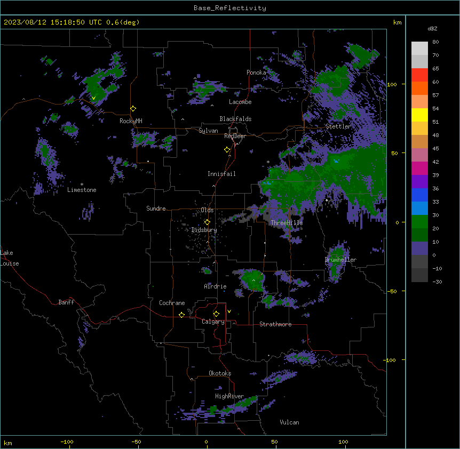The width and height of the screenshot is (460, 449).
Task: Click the Banff label
Action: pos(66,302)
